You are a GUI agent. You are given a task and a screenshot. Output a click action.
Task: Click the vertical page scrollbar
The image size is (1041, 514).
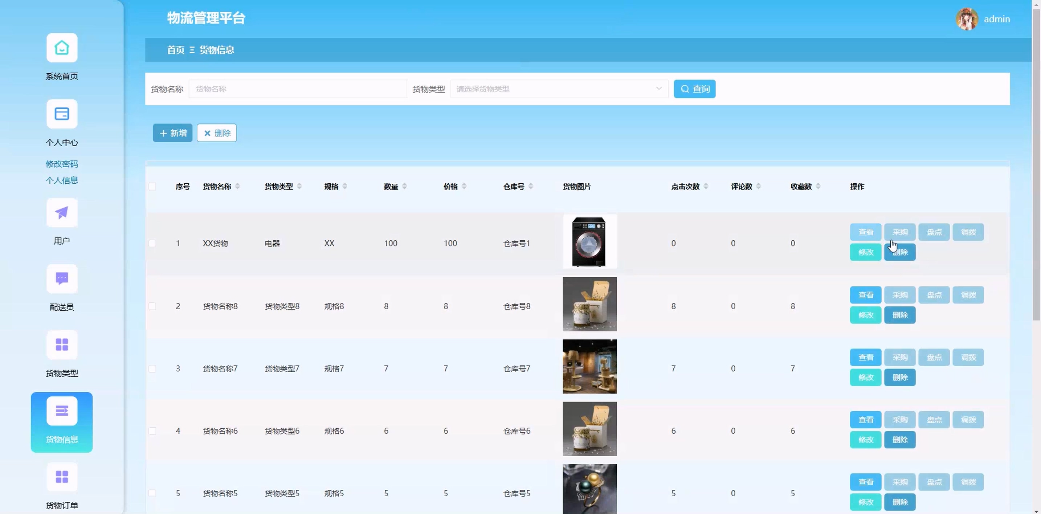[1036, 162]
